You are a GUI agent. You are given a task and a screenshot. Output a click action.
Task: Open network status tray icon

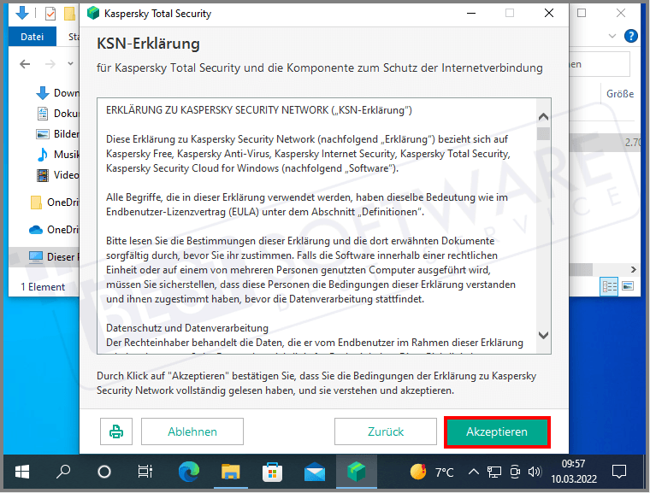click(493, 472)
